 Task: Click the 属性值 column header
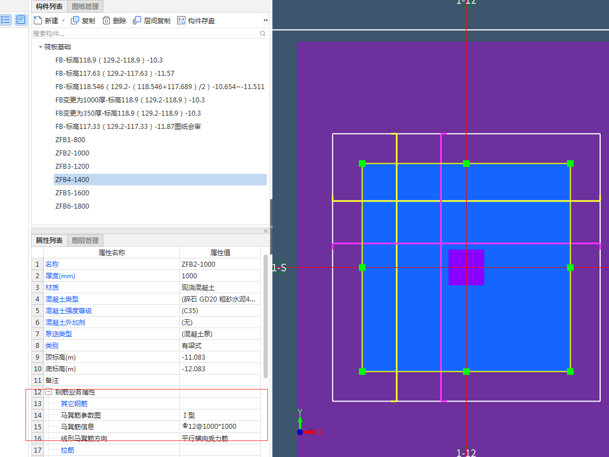click(x=220, y=252)
